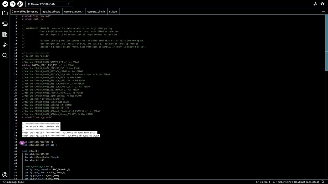Click the CAMERA_MODEL_XIAO_ESP32S3 define line
Screen dimensions: 328x184
click(52, 96)
